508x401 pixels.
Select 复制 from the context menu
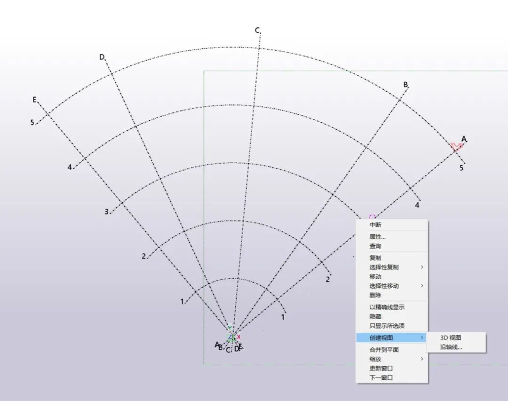(x=392, y=258)
